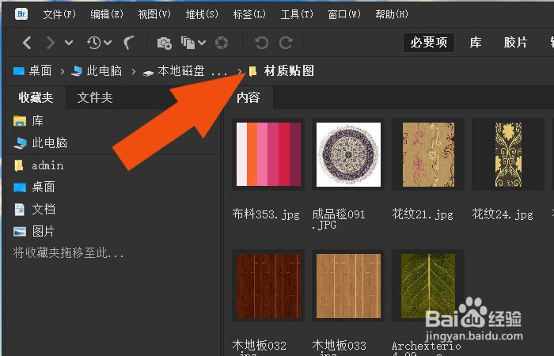Viewport: 554px width, 356px height.
Task: Expand the recent files dropdown arrow
Action: point(108,43)
